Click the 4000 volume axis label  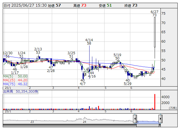(x=165, y=97)
